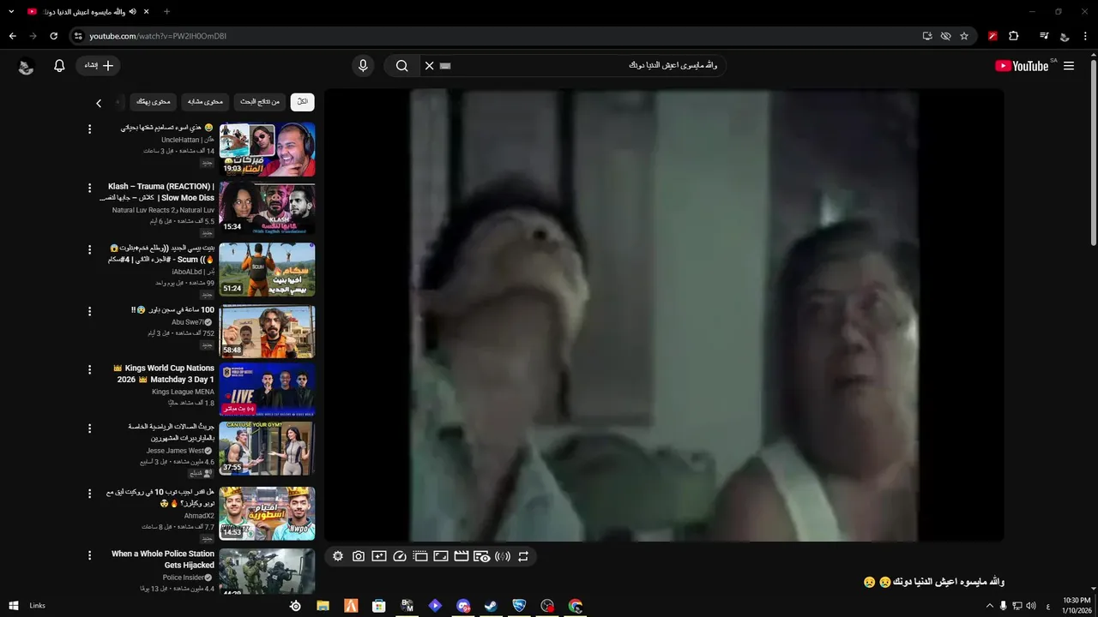Open the YouTube hamburger guide menu

coord(1069,66)
